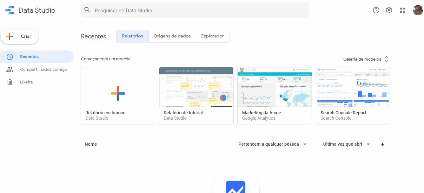
Task: Open the Google apps grid icon
Action: (403, 10)
